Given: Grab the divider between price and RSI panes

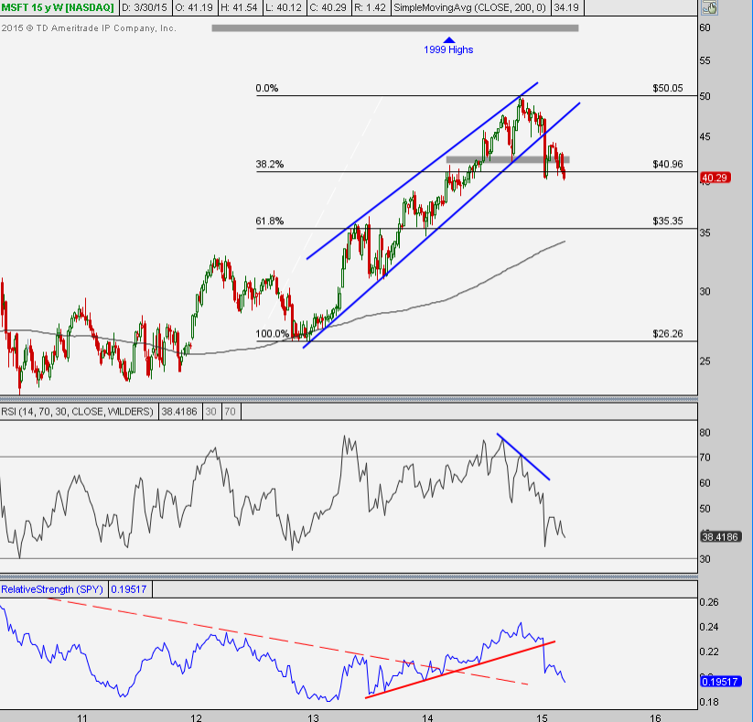Looking at the screenshot, I should click(348, 398).
